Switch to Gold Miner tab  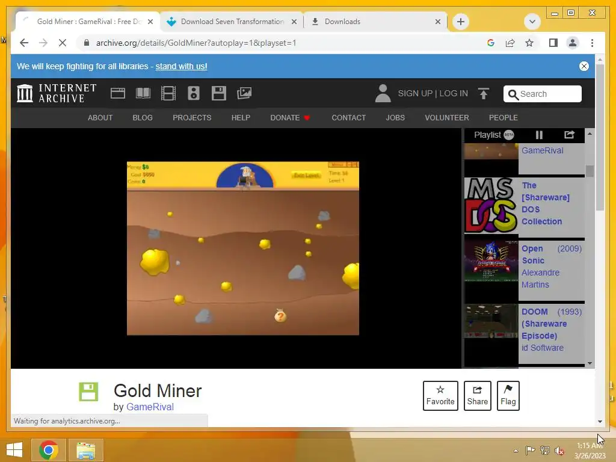[x=88, y=22]
